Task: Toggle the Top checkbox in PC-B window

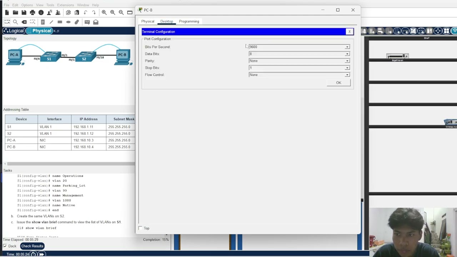Action: point(140,228)
